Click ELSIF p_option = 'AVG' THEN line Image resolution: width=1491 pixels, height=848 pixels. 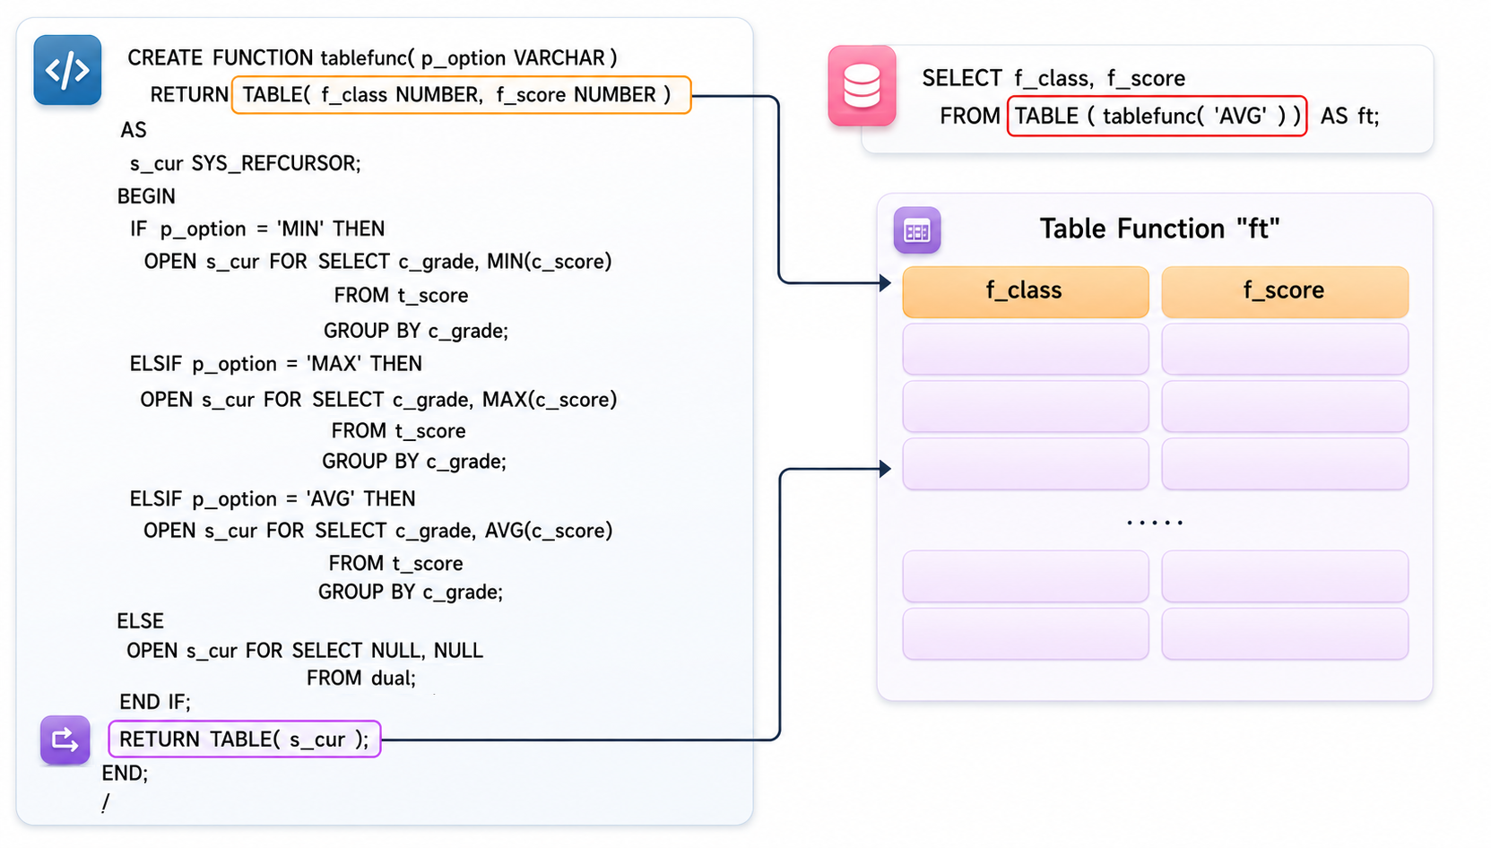coord(273,499)
